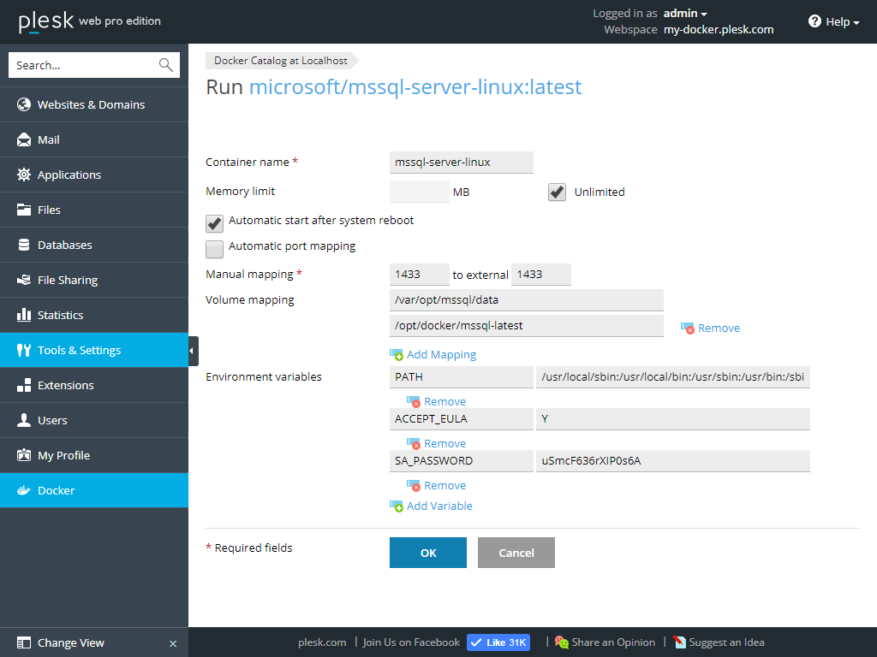Click the Files folder icon
This screenshot has width=877, height=657.
coord(23,210)
